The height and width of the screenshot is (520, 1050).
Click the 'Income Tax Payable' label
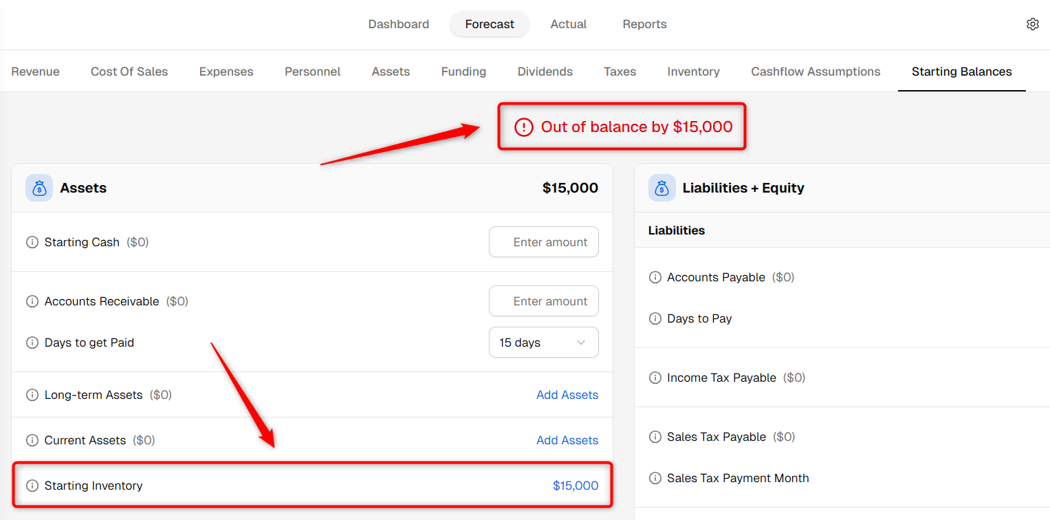pos(721,378)
